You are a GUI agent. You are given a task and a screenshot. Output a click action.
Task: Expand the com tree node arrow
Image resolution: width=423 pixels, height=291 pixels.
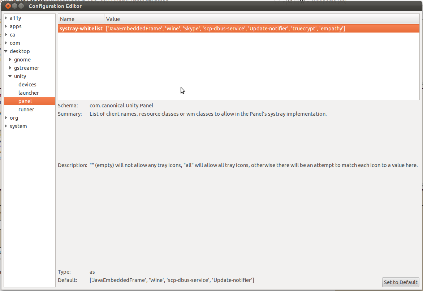pos(6,43)
